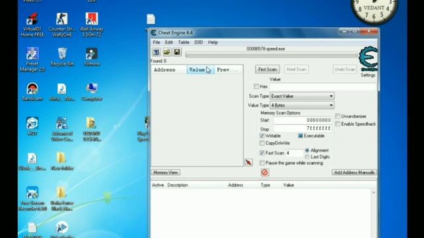This screenshot has height=238, width=424.
Task: Click the open table folder icon
Action: click(x=166, y=52)
